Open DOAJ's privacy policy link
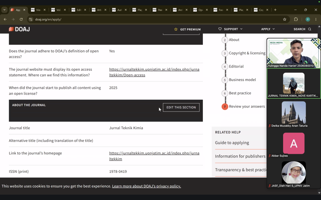This screenshot has width=321, height=200. pyautogui.click(x=147, y=186)
